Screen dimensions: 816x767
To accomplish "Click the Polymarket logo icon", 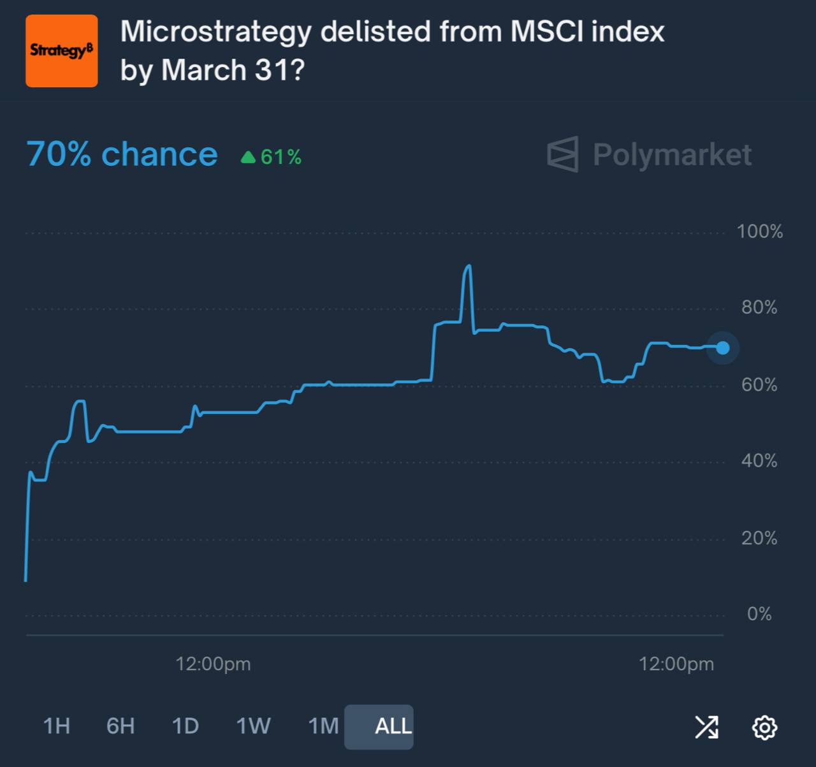I will [x=563, y=154].
